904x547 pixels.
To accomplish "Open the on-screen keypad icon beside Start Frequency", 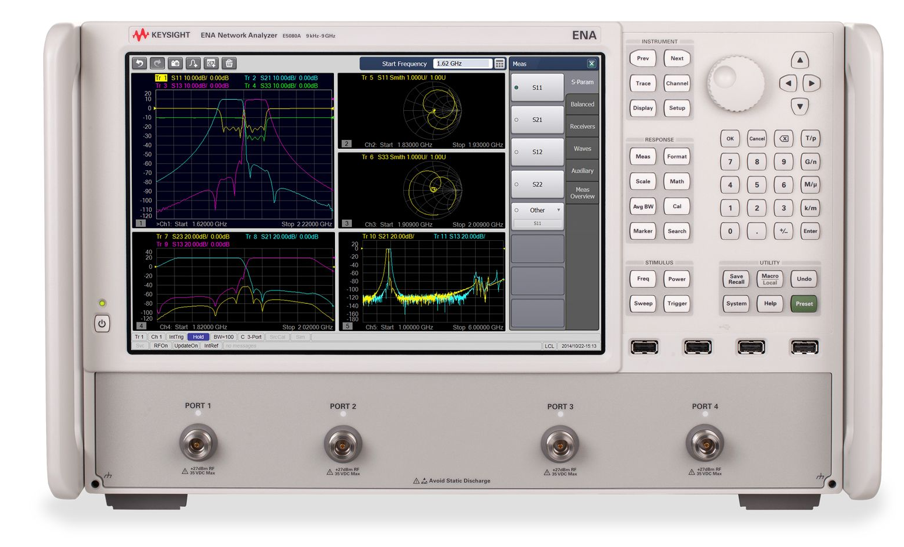I will (500, 64).
